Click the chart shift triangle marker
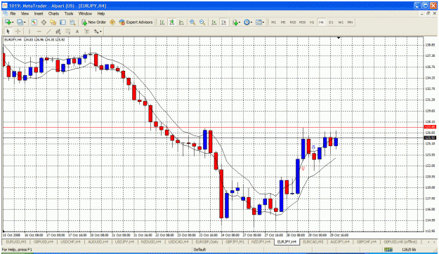The height and width of the screenshot is (254, 439). (x=339, y=37)
